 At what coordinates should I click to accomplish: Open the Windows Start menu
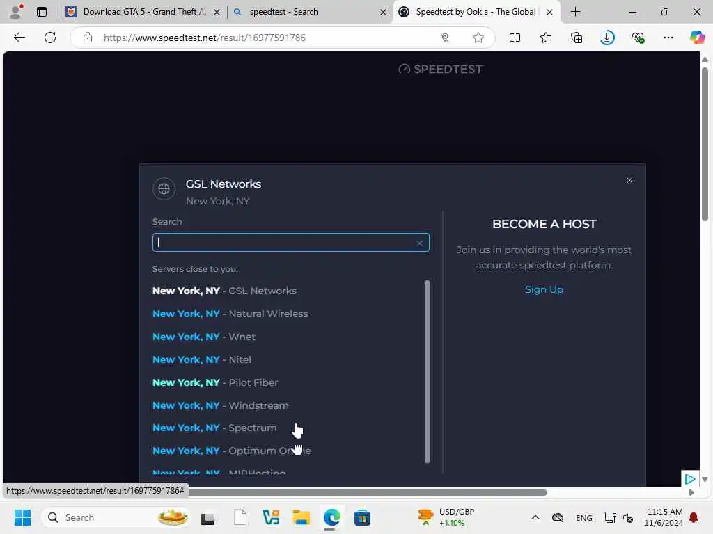[x=22, y=517]
